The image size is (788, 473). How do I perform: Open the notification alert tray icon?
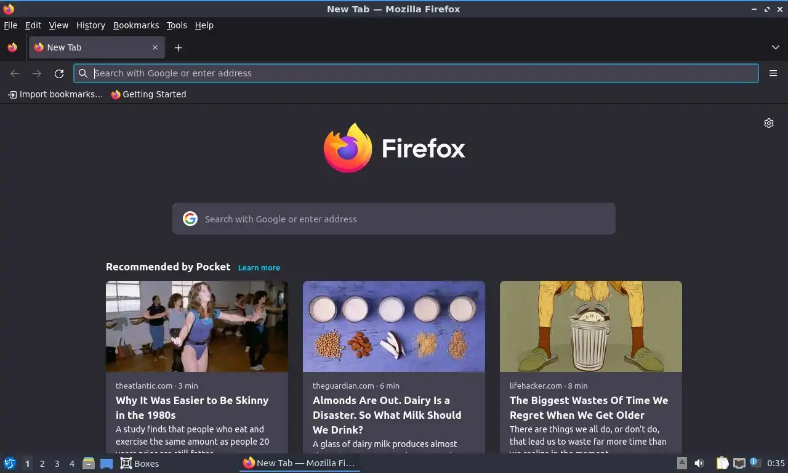pos(755,463)
